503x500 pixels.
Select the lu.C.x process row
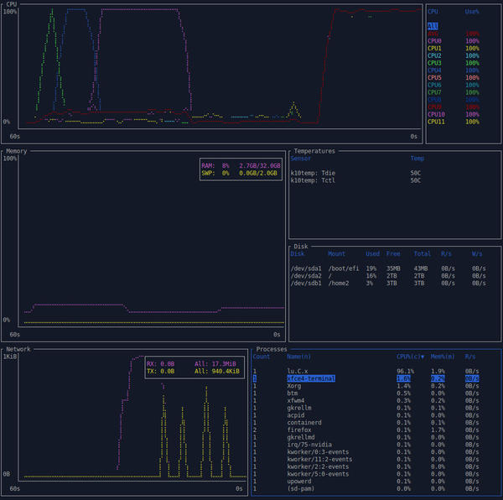tap(366, 372)
